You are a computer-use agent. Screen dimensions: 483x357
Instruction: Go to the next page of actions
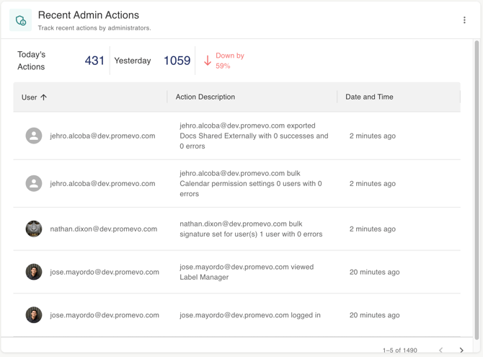point(461,350)
